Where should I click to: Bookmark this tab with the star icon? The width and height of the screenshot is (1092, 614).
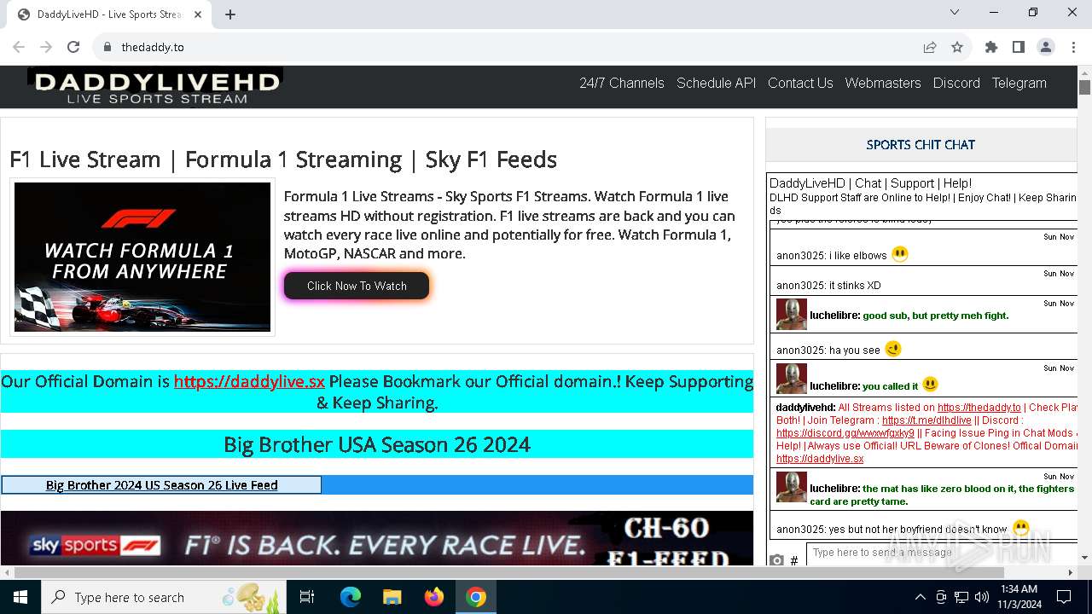coord(957,47)
